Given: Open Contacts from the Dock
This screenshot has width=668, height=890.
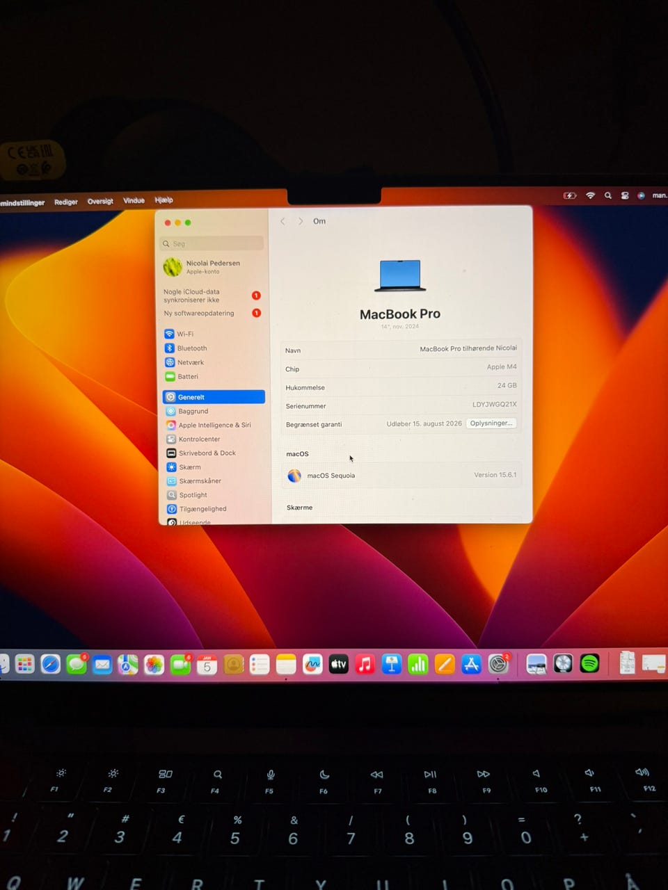Looking at the screenshot, I should coord(234,665).
